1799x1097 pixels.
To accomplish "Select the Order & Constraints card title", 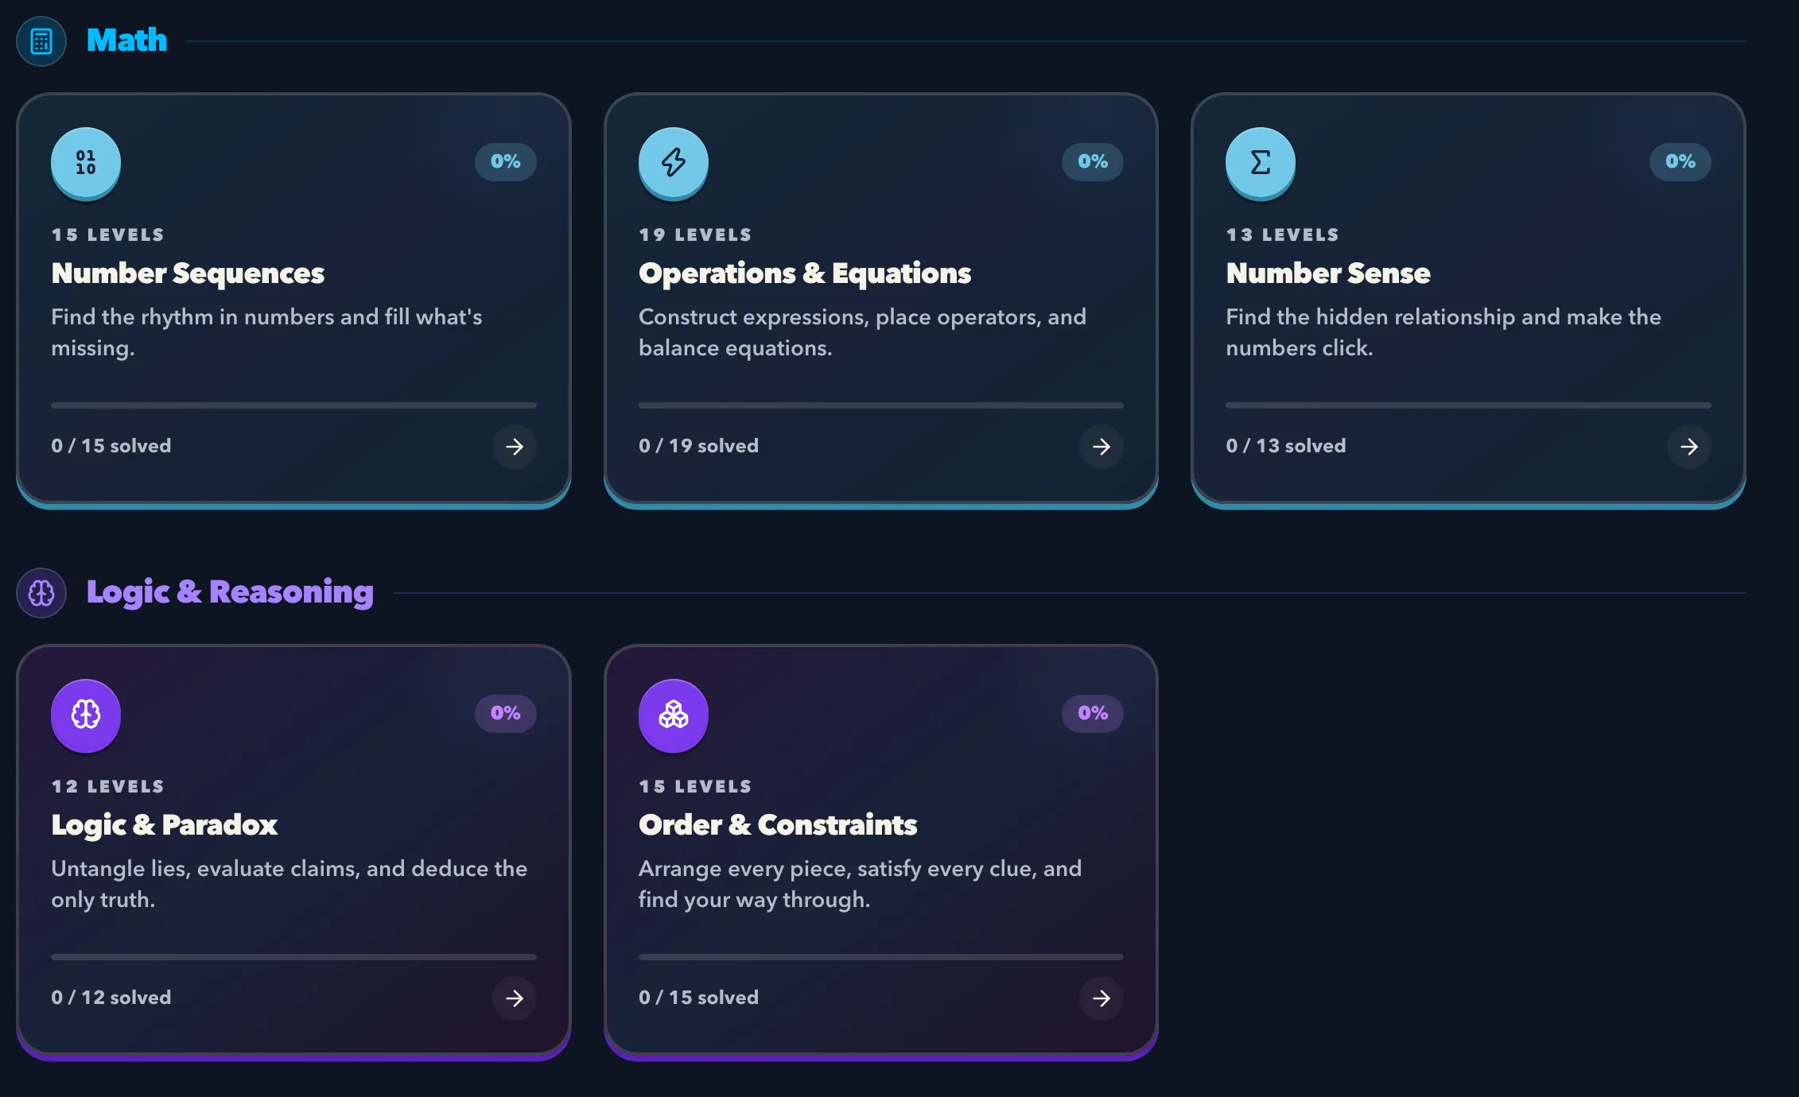I will pyautogui.click(x=778, y=824).
